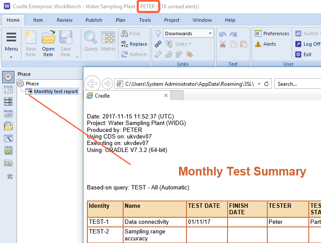Click the browser Forward arrow button
Image resolution: width=321 pixels, height=243 pixels.
click(107, 84)
